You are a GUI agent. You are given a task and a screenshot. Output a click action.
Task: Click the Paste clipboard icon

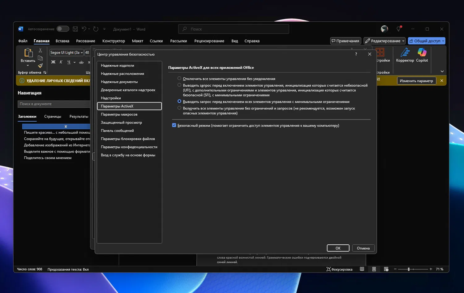tap(28, 53)
